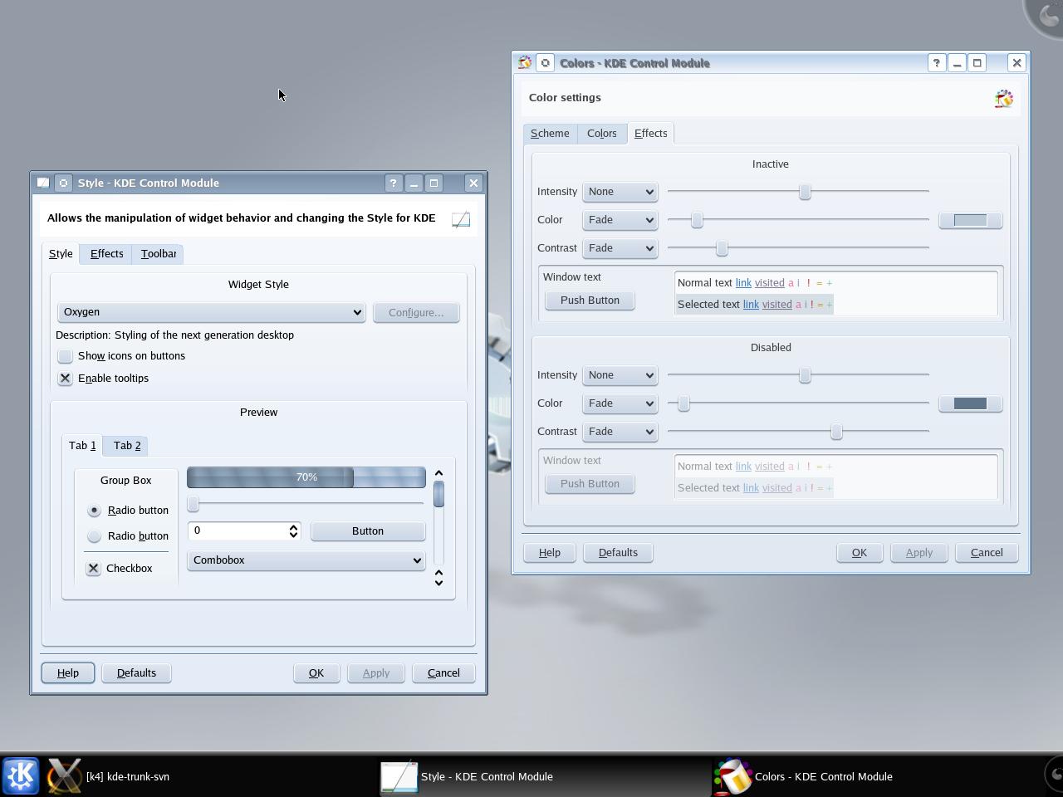Open the preview Combobox dropdown
The height and width of the screenshot is (797, 1063).
(306, 560)
